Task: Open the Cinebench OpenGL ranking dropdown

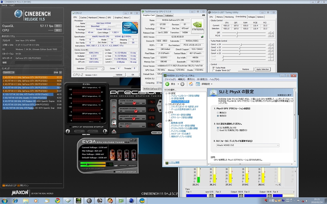Action: coord(9,72)
